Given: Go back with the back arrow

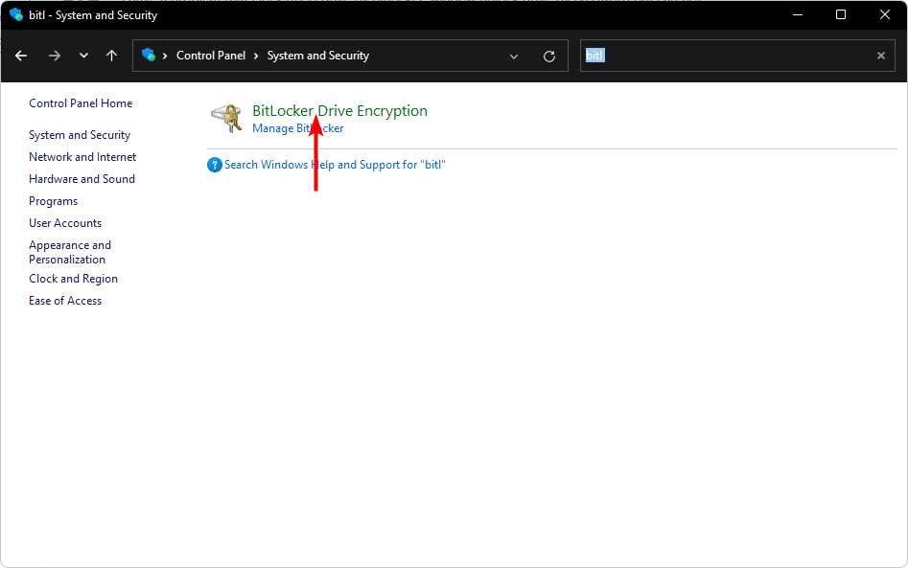Looking at the screenshot, I should [x=21, y=56].
